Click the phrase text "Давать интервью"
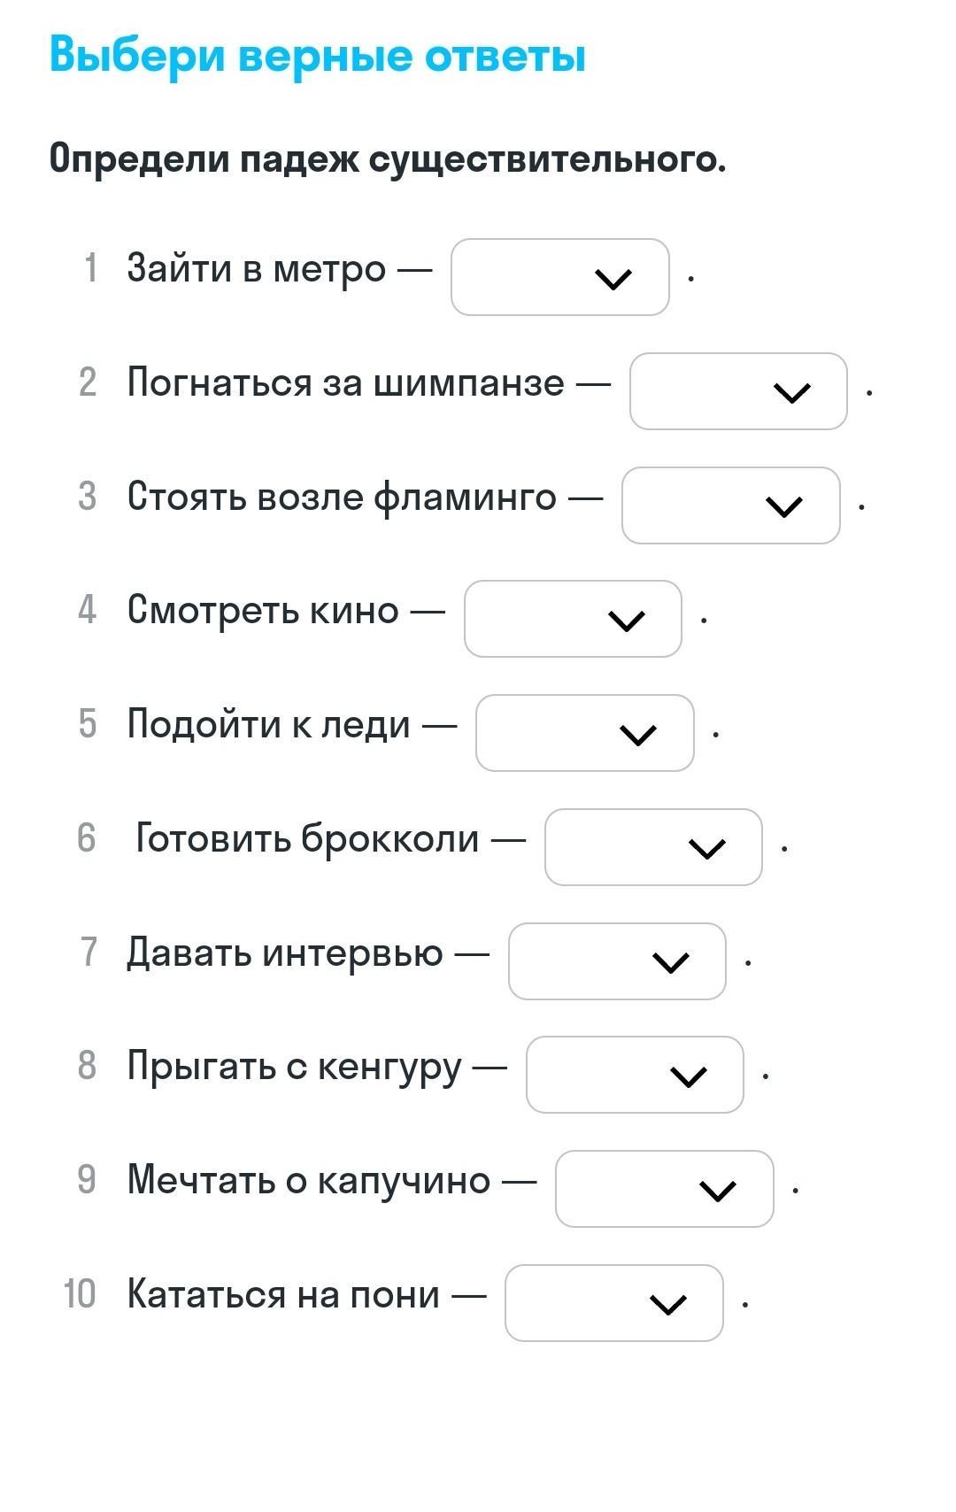The image size is (956, 1512). coord(284,953)
